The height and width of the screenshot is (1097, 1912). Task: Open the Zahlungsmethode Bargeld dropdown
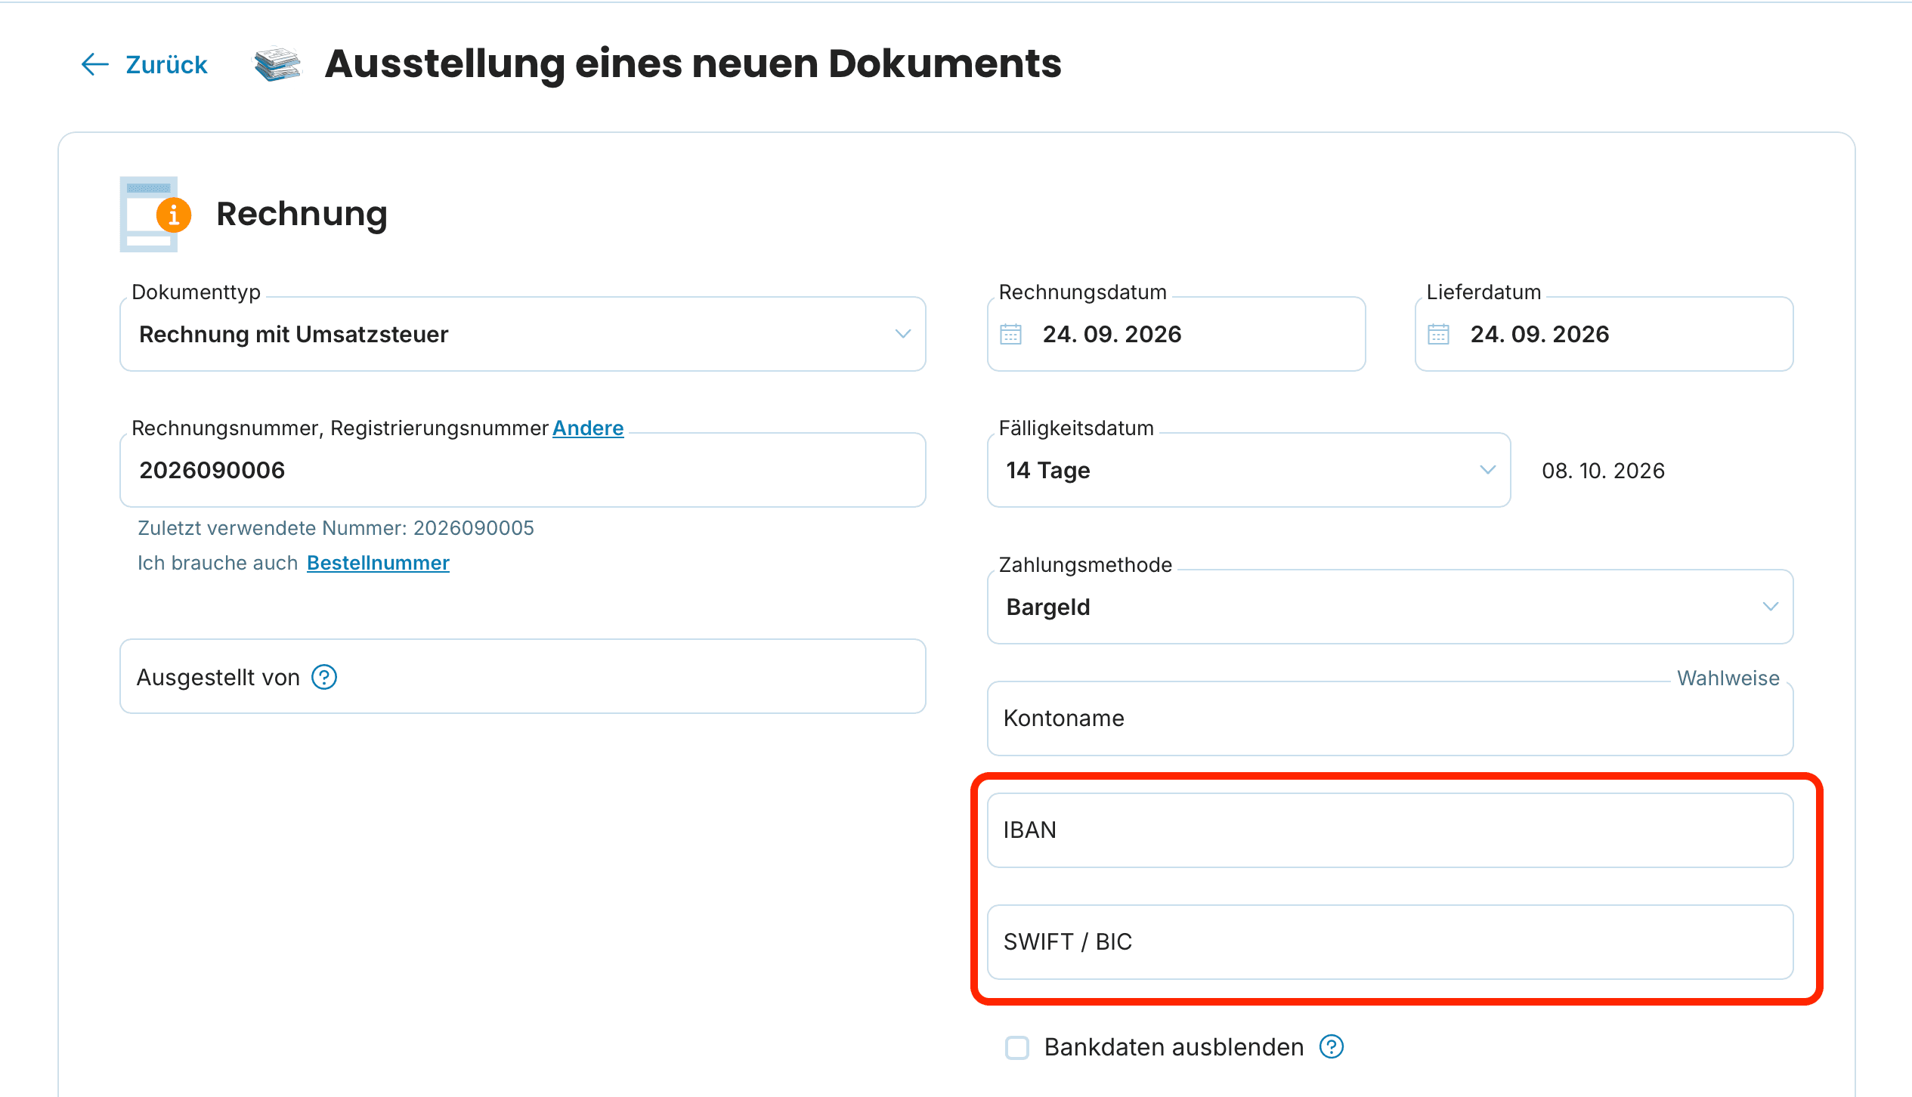(1391, 607)
